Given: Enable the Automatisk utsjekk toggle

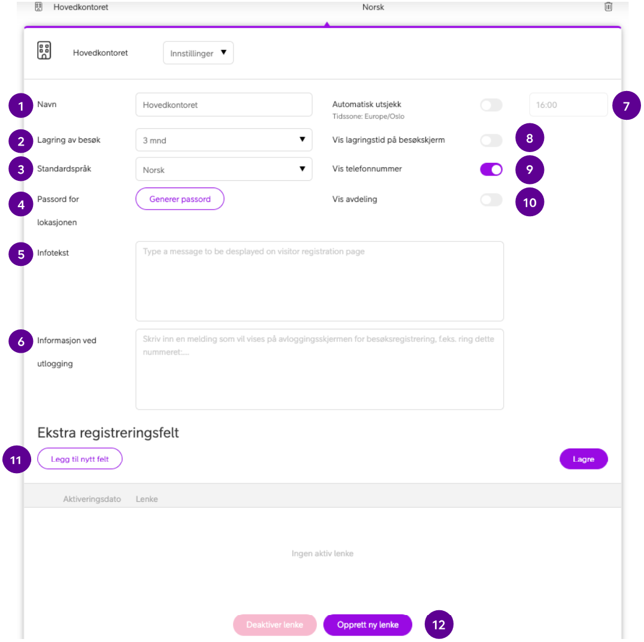Looking at the screenshot, I should tap(491, 105).
